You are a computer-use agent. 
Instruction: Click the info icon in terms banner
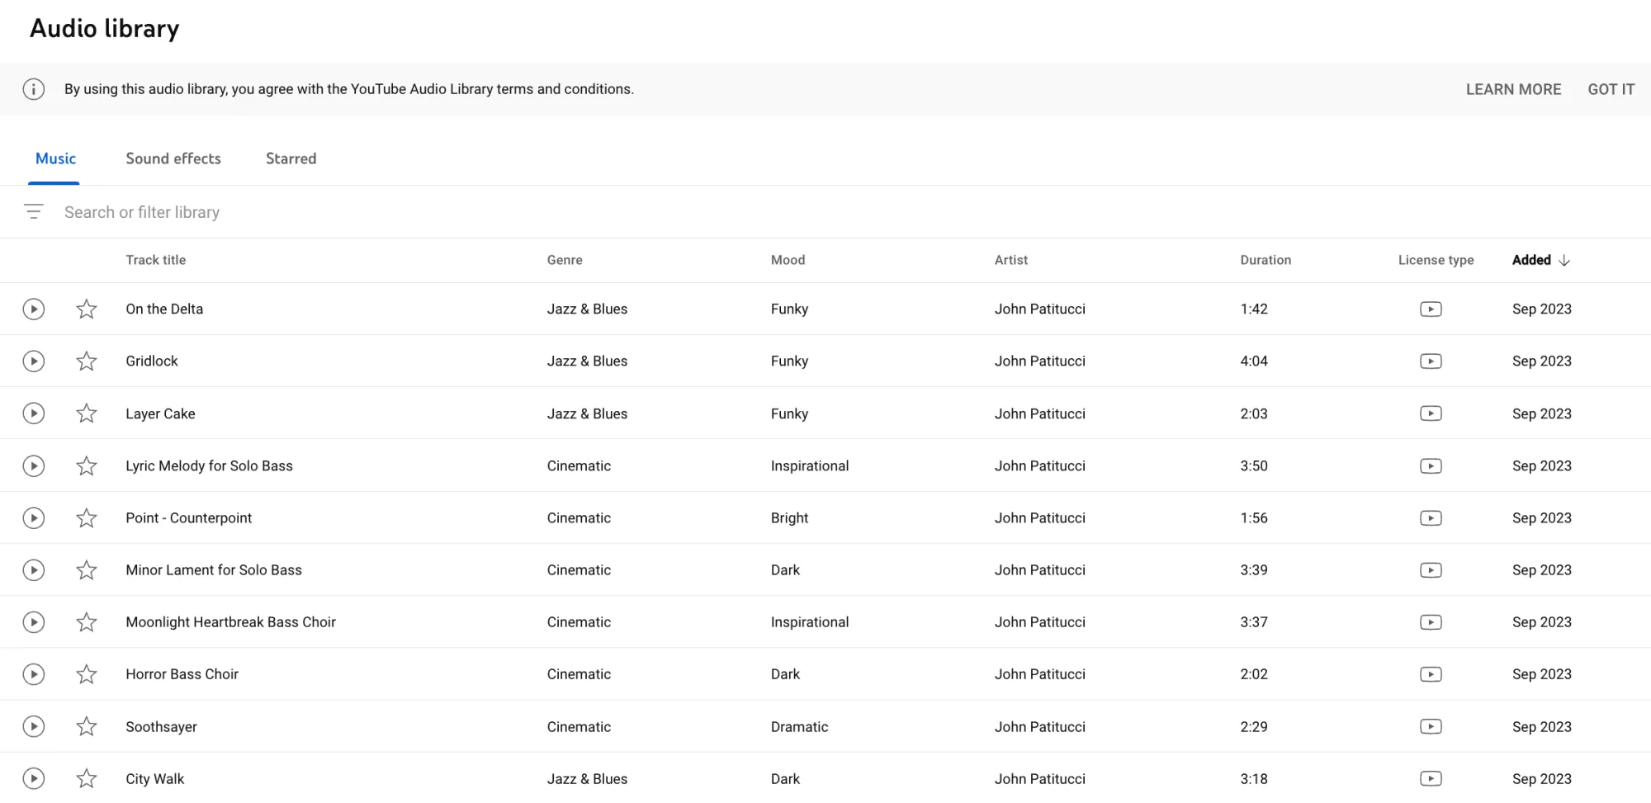coord(33,89)
